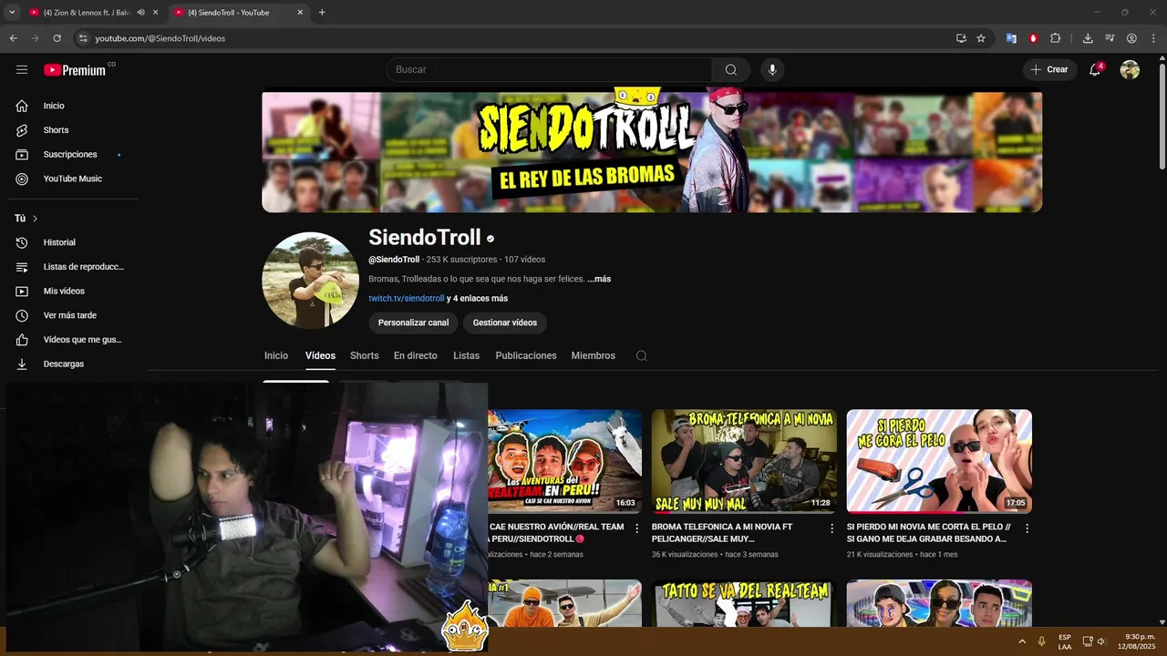The height and width of the screenshot is (656, 1167).
Task: Open the red ad blocker extension
Action: 1033,38
